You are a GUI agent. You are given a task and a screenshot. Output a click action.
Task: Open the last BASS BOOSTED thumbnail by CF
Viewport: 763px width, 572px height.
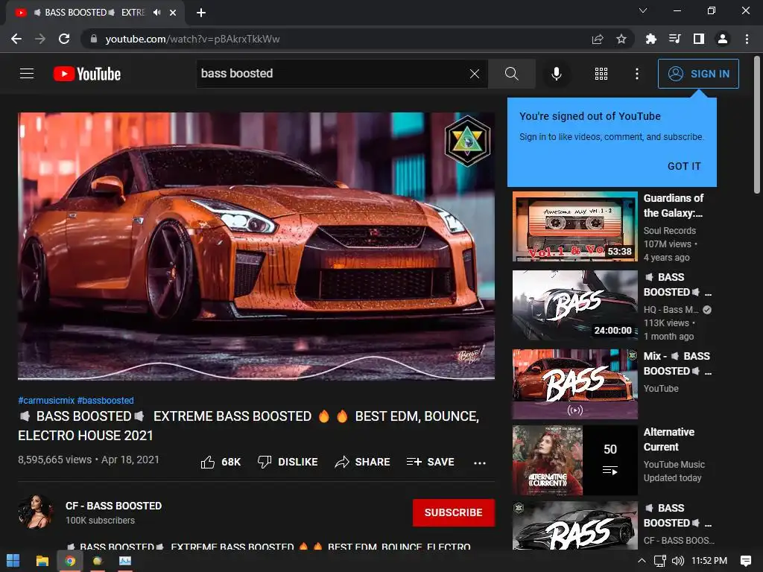point(574,525)
